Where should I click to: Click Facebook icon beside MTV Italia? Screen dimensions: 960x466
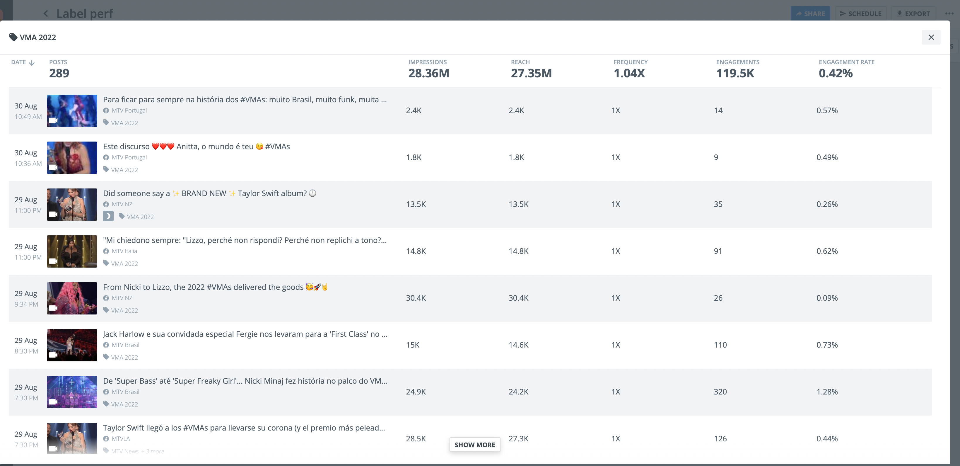pos(106,251)
